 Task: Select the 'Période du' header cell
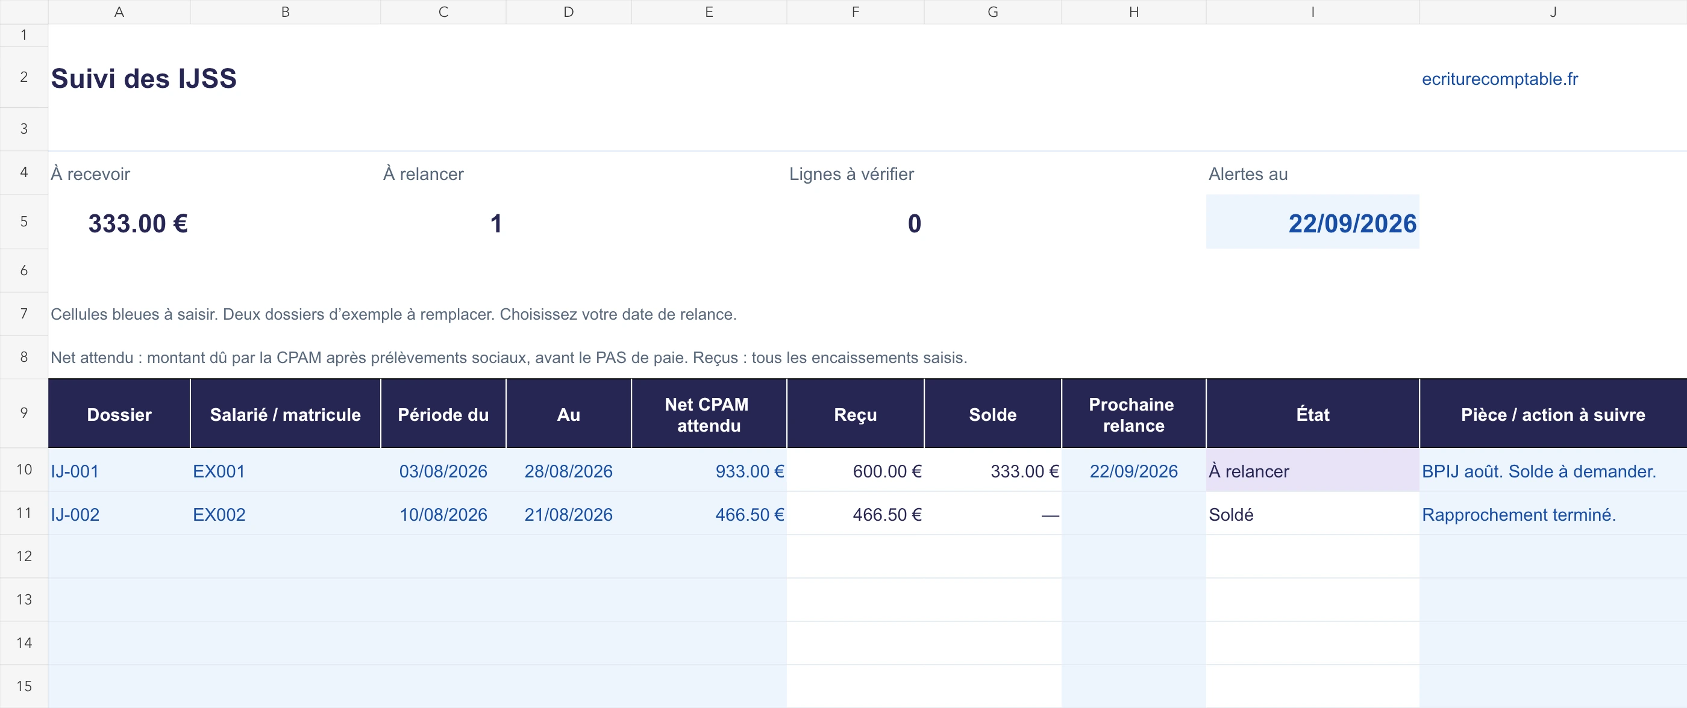pyautogui.click(x=443, y=414)
